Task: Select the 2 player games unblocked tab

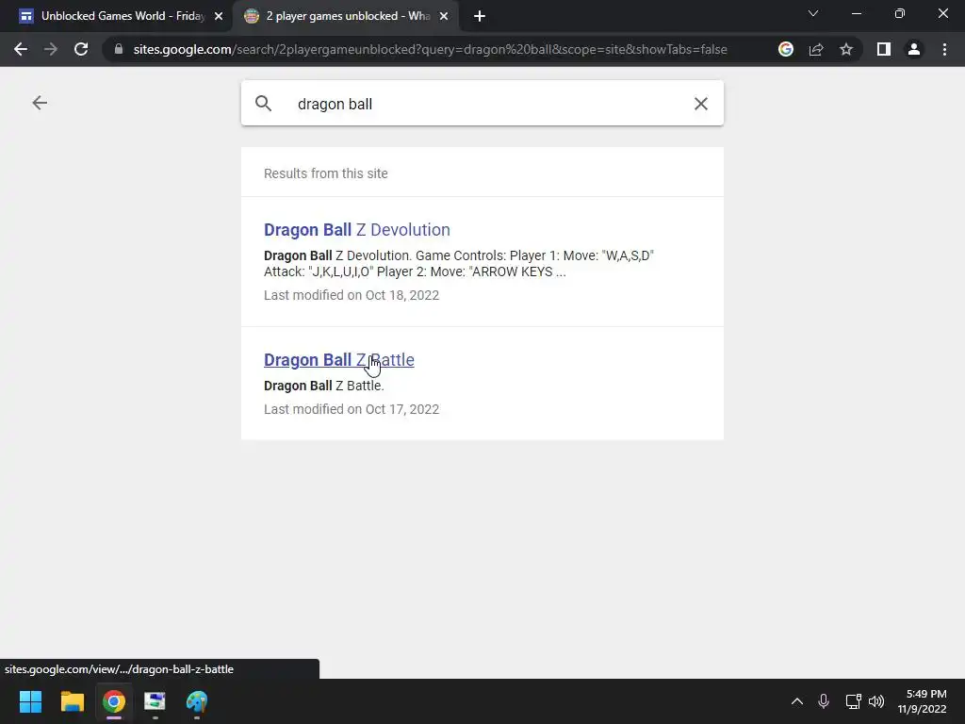Action: pyautogui.click(x=346, y=16)
